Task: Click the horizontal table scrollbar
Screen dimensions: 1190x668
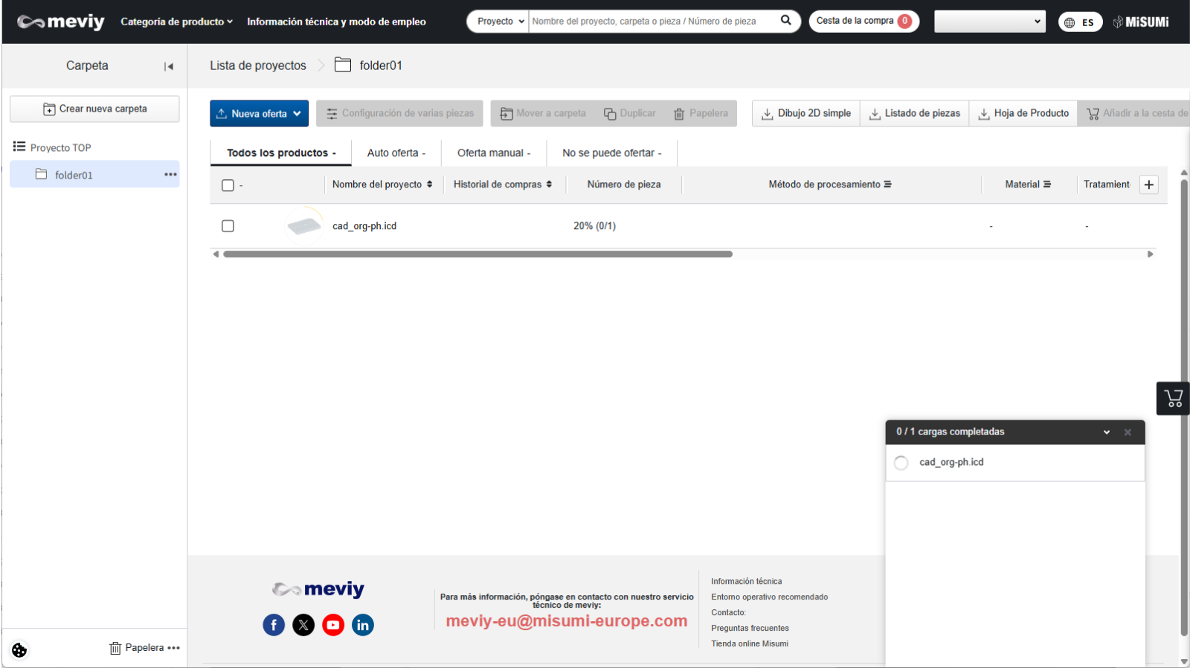Action: click(x=477, y=254)
